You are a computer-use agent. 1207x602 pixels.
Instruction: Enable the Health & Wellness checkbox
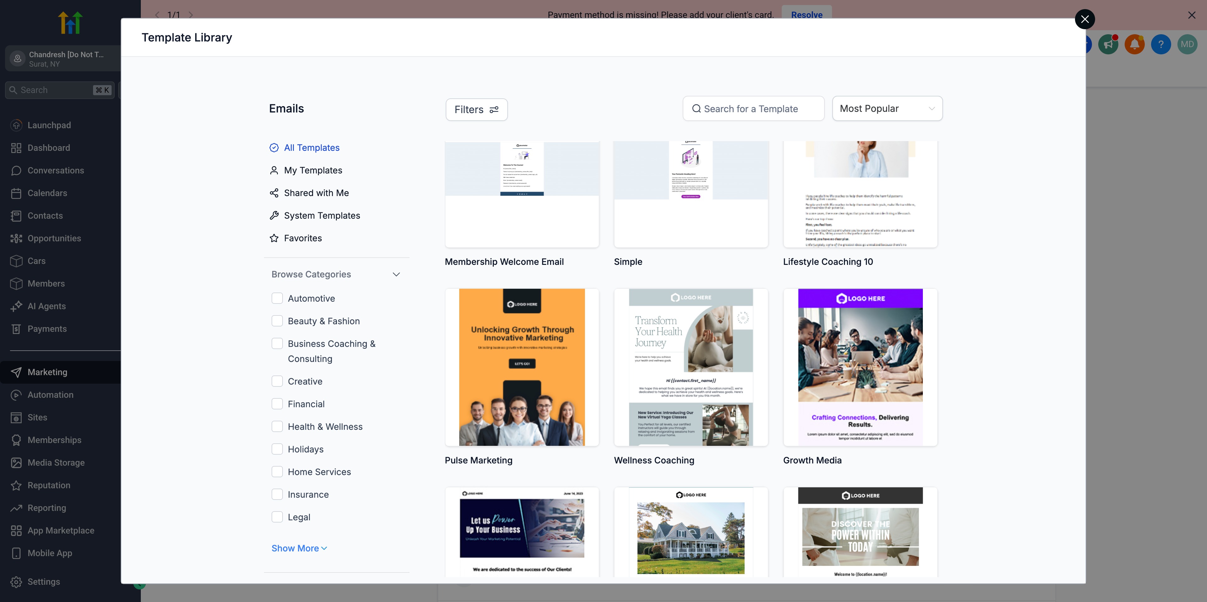(277, 426)
